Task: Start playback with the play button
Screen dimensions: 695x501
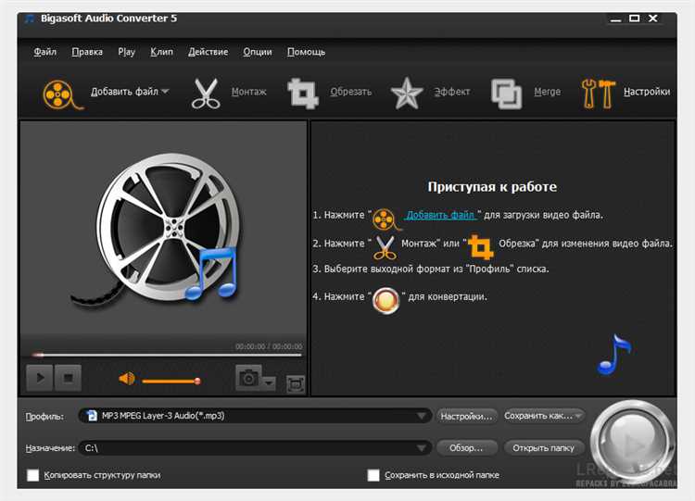Action: [x=40, y=378]
